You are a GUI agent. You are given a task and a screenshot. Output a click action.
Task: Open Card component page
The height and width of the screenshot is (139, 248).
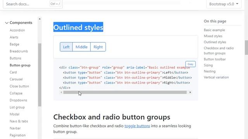pos(13,72)
